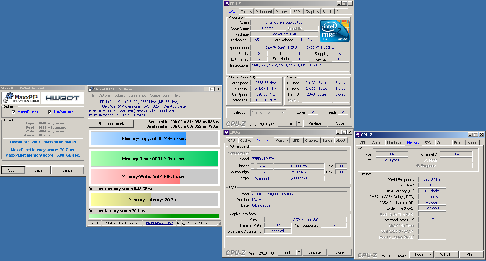Screen dimensions: 486x261
Task: Click green progress bar under latency score
Action: pos(154,216)
